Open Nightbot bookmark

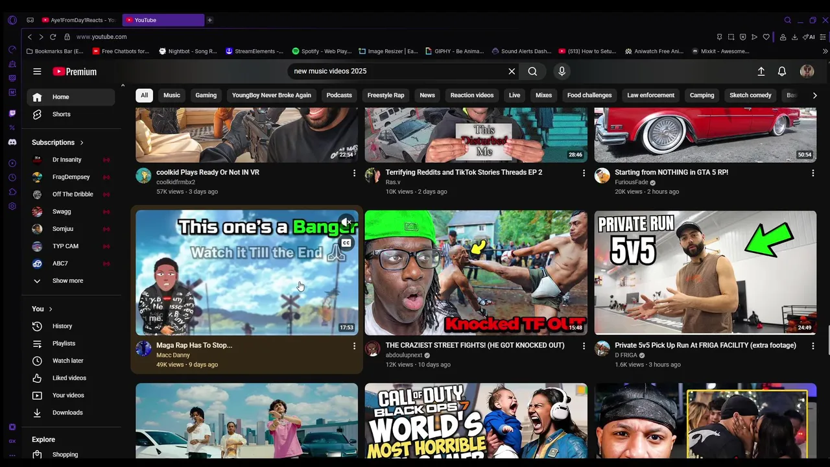point(188,51)
